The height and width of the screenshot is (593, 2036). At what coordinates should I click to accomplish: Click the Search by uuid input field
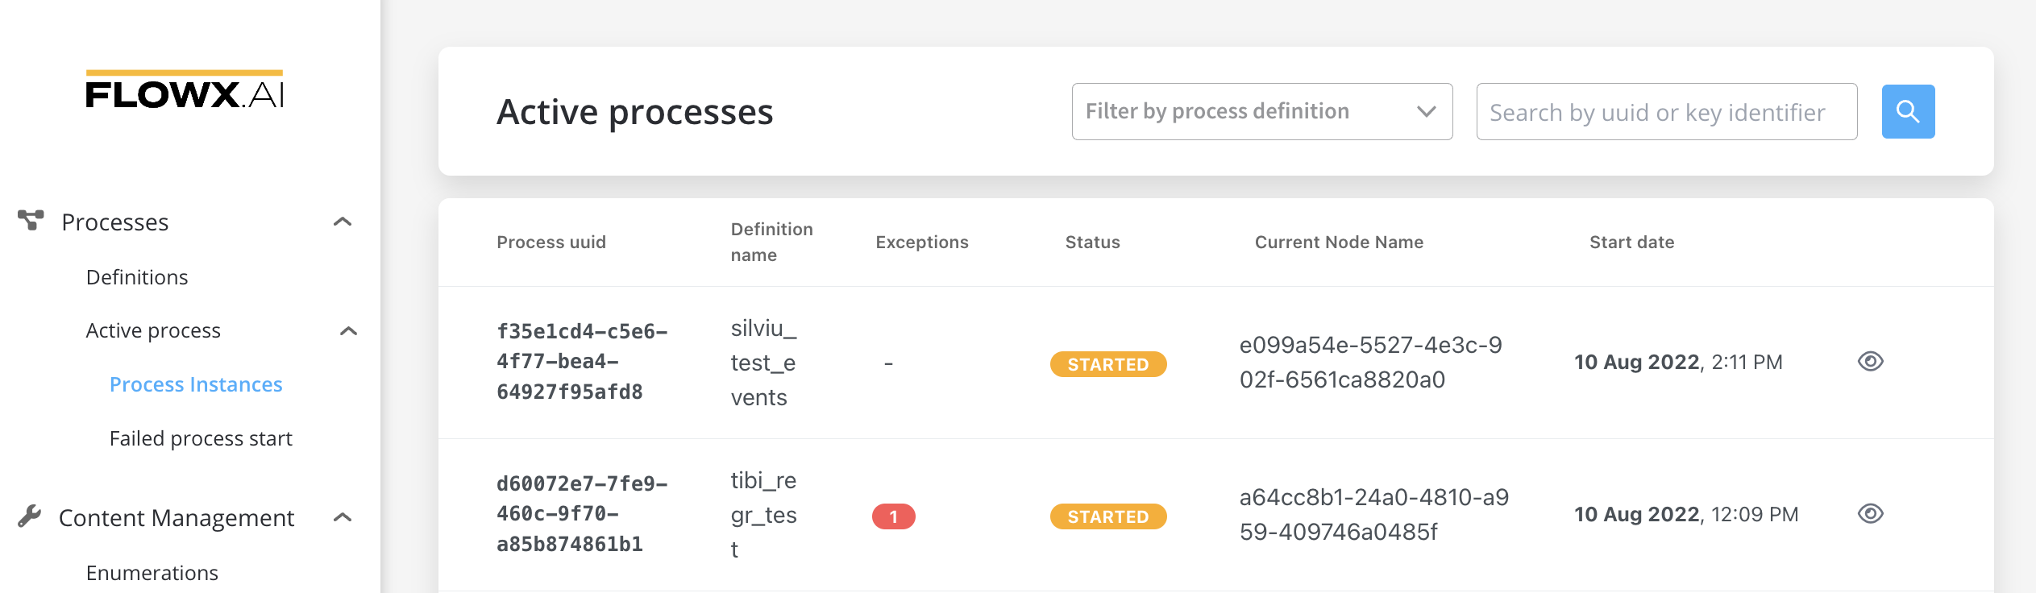1667,111
